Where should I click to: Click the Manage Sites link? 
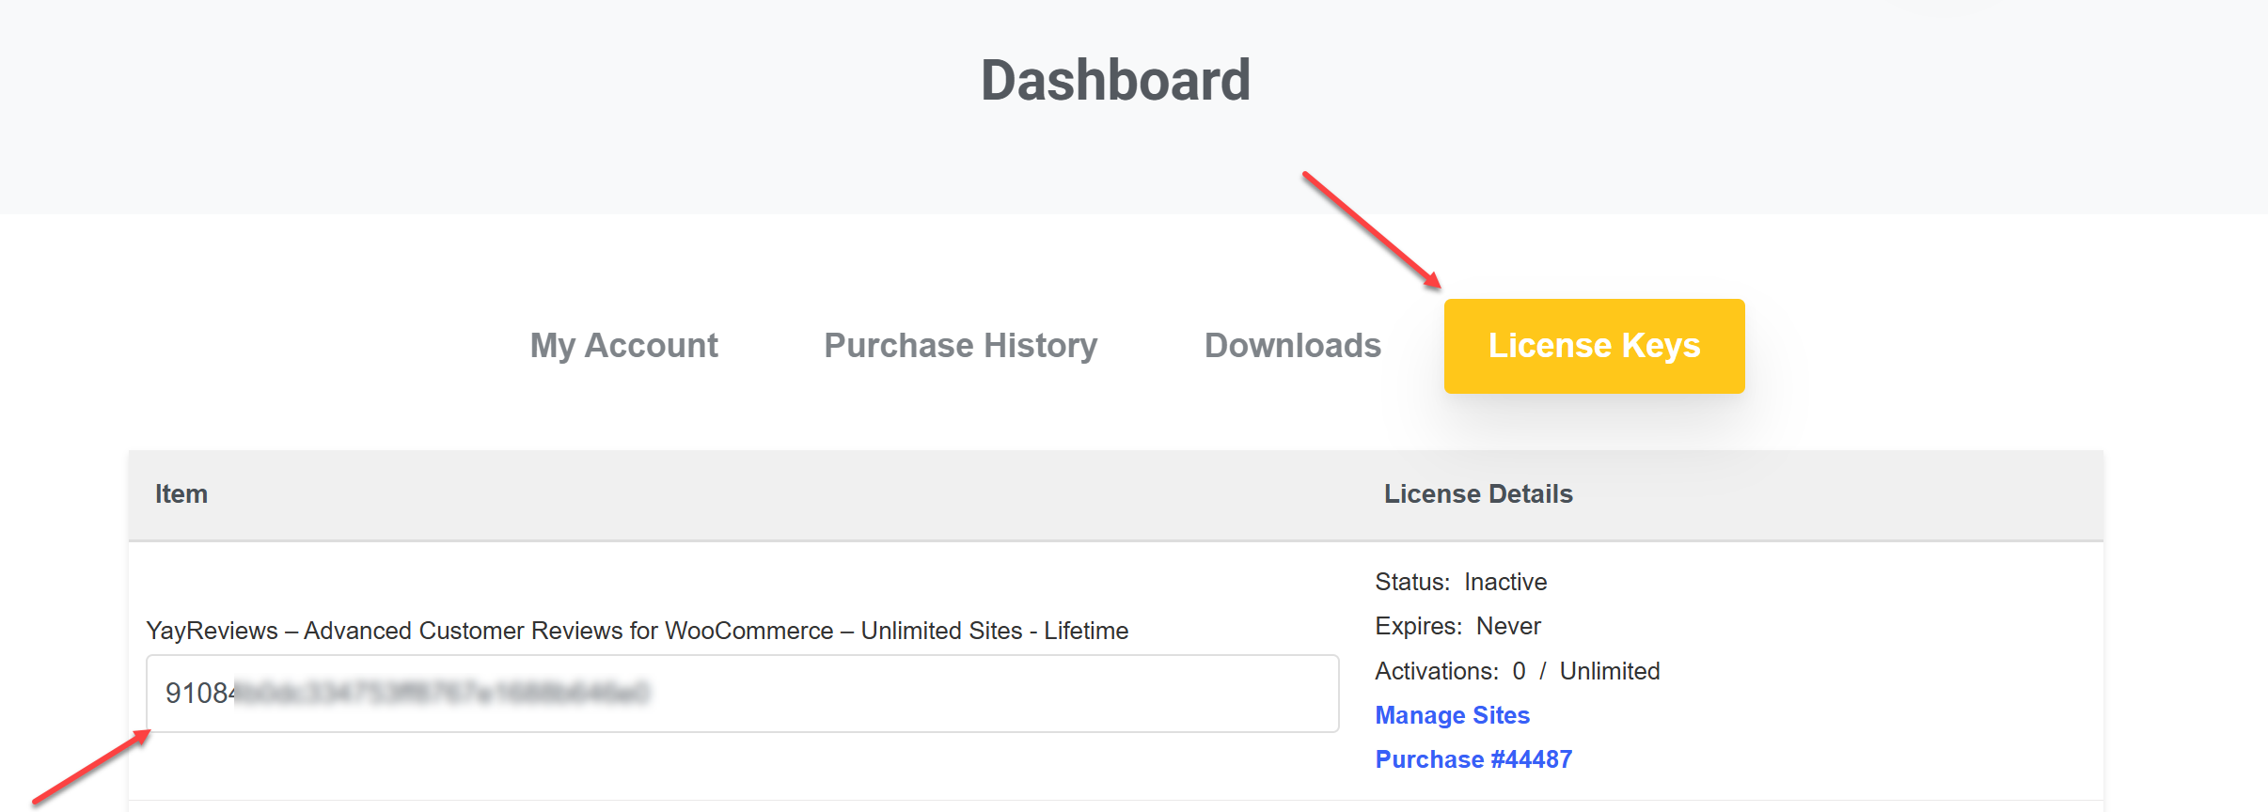(1452, 715)
